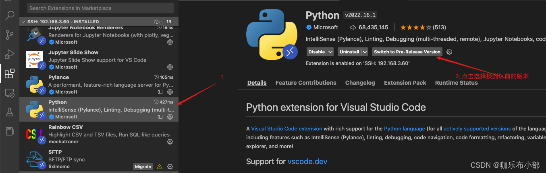
Task: Open gear settings for Jupyter Slide Show
Action: tap(170, 67)
